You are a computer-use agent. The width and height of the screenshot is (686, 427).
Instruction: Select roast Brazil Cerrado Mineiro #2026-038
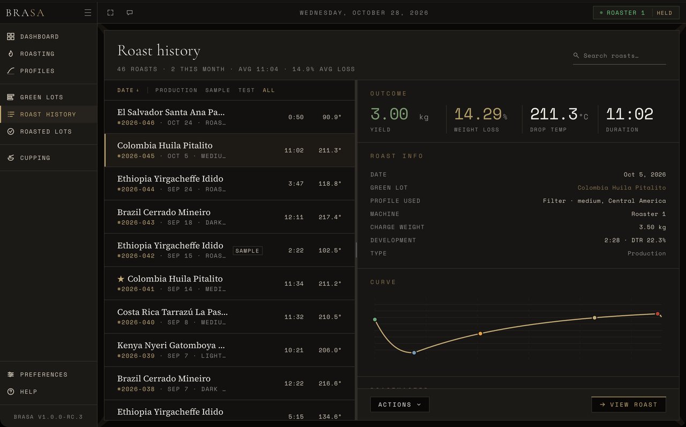[x=229, y=383]
